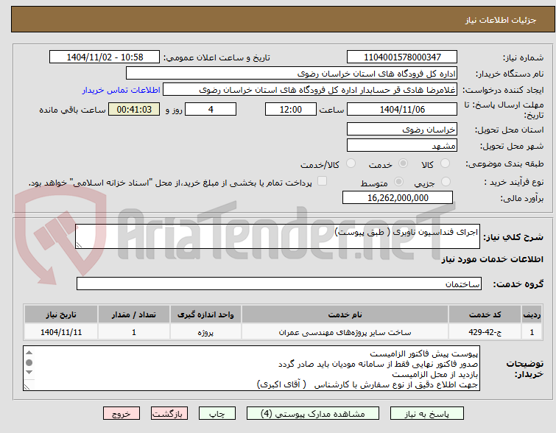
Task: Select the جزیی purchase type radio
Action: [x=446, y=182]
